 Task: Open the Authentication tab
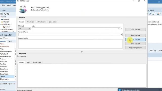42,22
